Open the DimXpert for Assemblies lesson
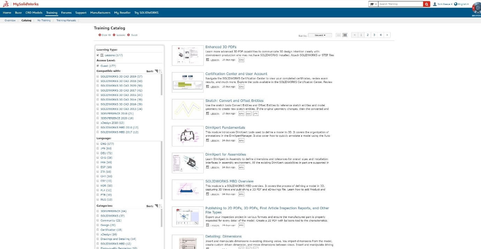Image resolution: width=481 pixels, height=249 pixels. (226, 154)
